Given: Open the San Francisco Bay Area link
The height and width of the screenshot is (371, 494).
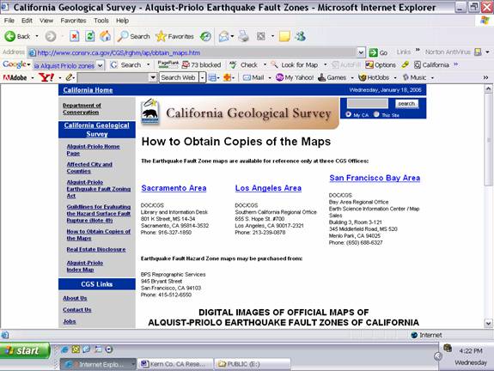Looking at the screenshot, I should 375,178.
